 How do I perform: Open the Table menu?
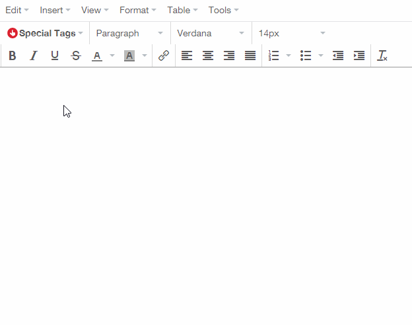point(182,11)
